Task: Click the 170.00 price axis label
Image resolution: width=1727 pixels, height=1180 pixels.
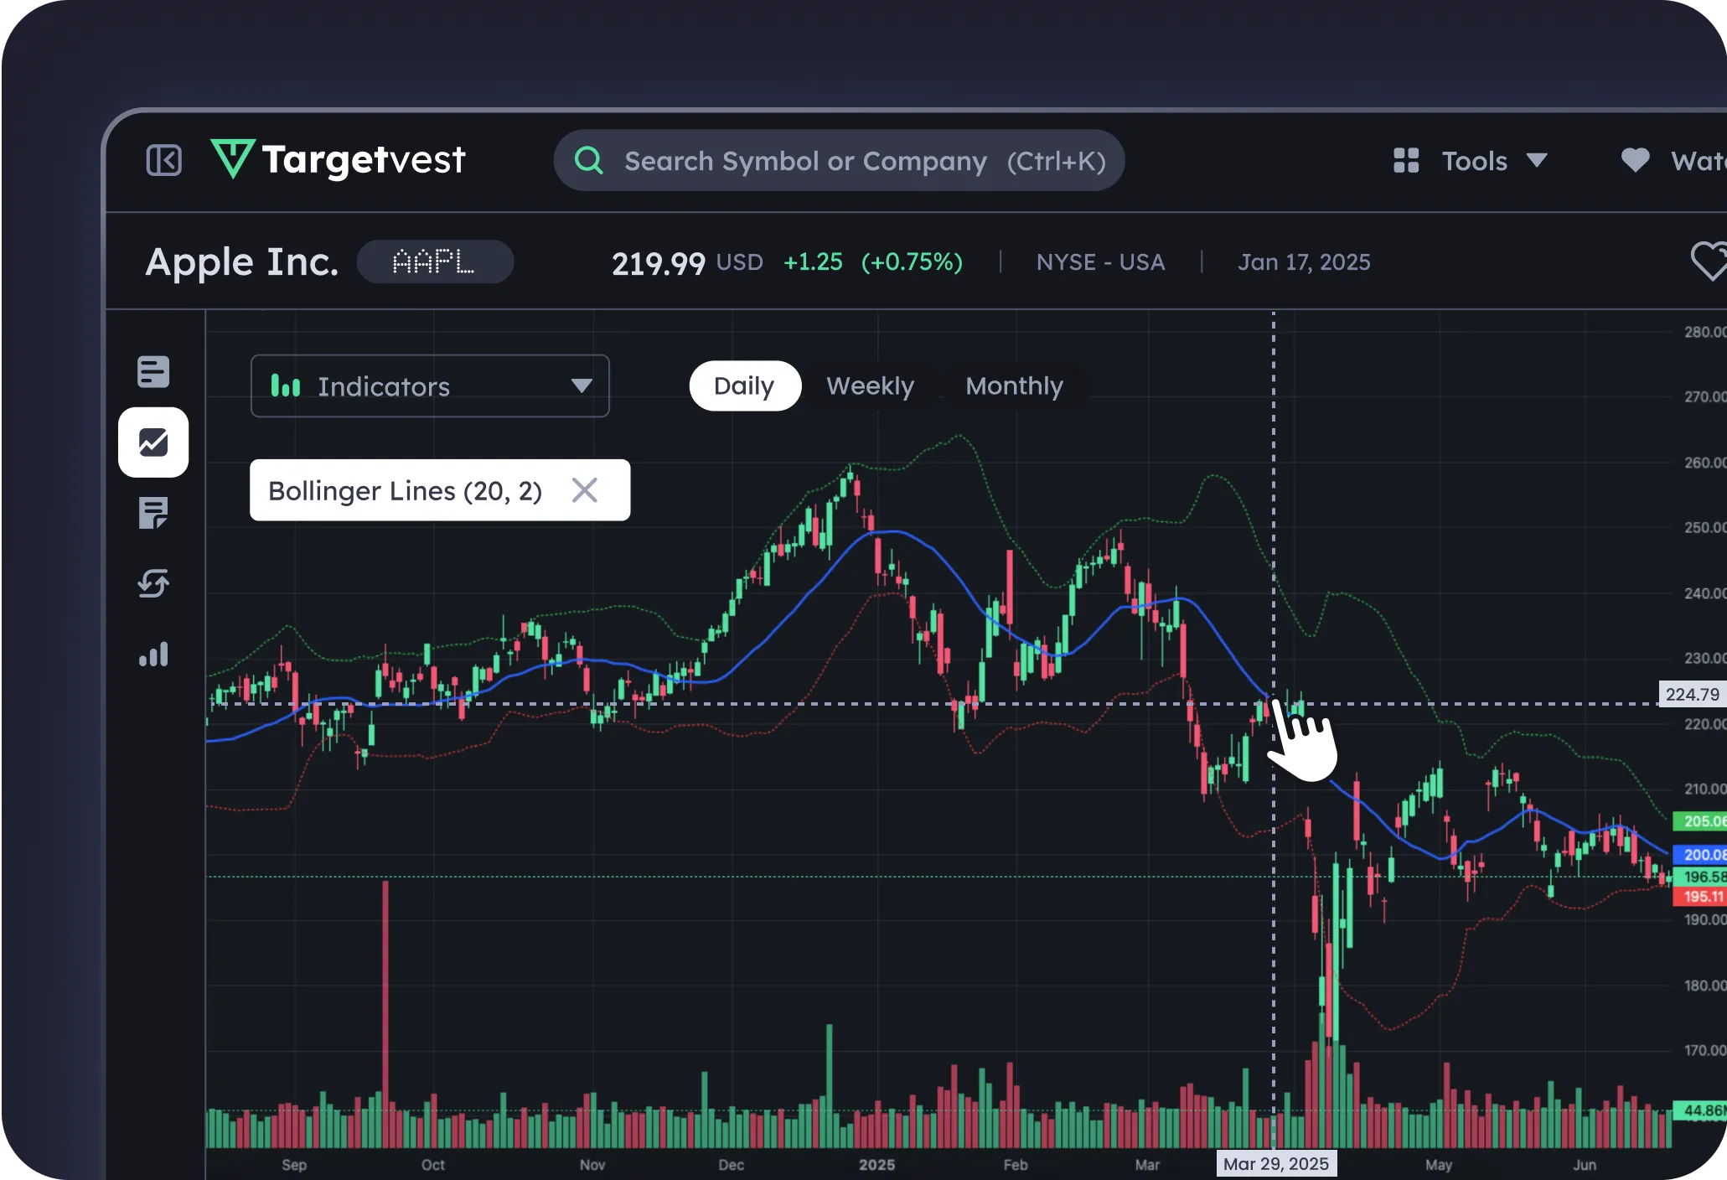Action: coord(1705,1050)
